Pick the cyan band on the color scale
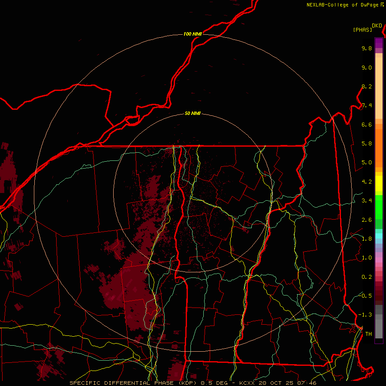 pos(379,235)
